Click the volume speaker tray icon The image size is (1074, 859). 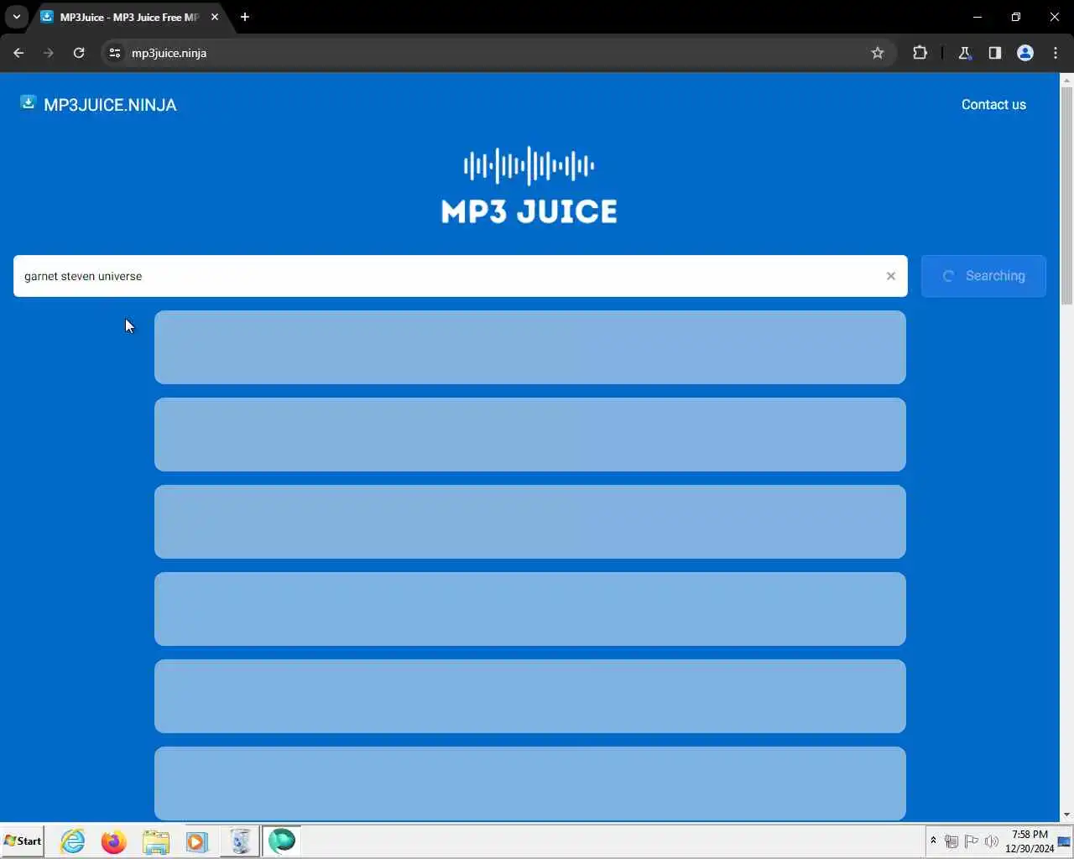pos(992,841)
